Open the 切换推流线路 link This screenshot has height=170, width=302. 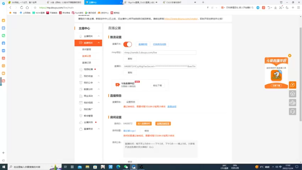coord(159,44)
